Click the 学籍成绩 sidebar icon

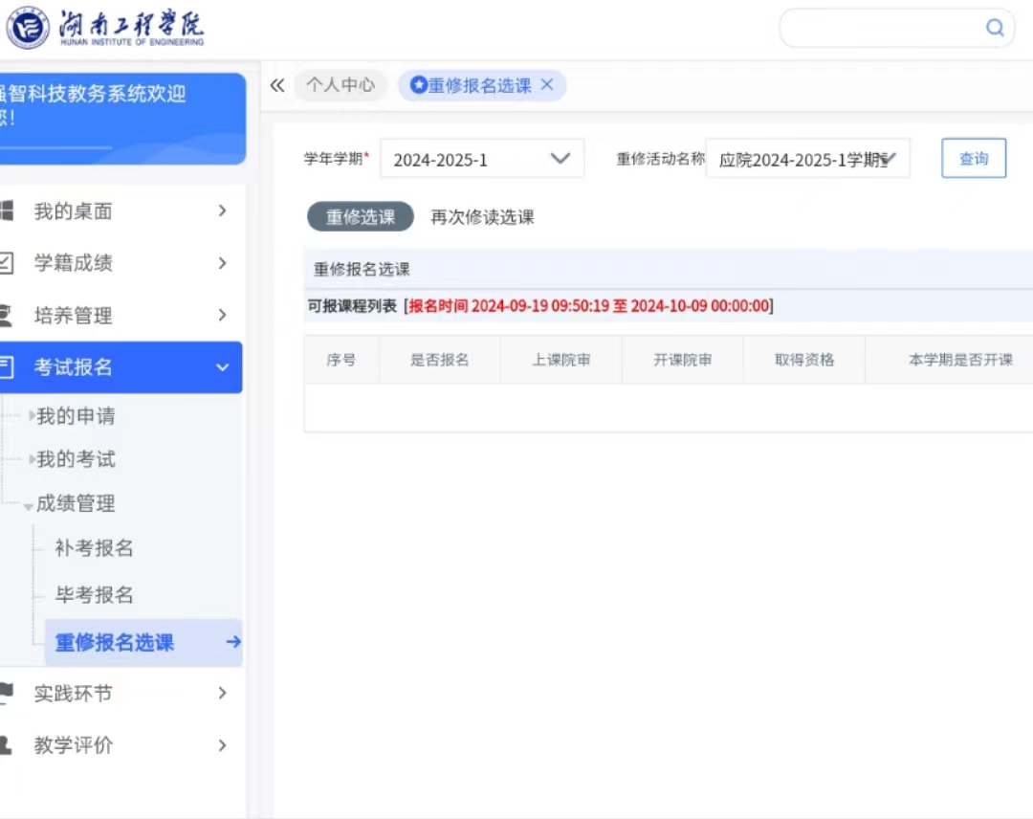click(6, 262)
